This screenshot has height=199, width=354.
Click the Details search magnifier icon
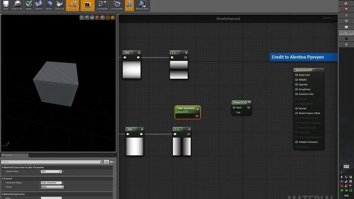point(102,162)
